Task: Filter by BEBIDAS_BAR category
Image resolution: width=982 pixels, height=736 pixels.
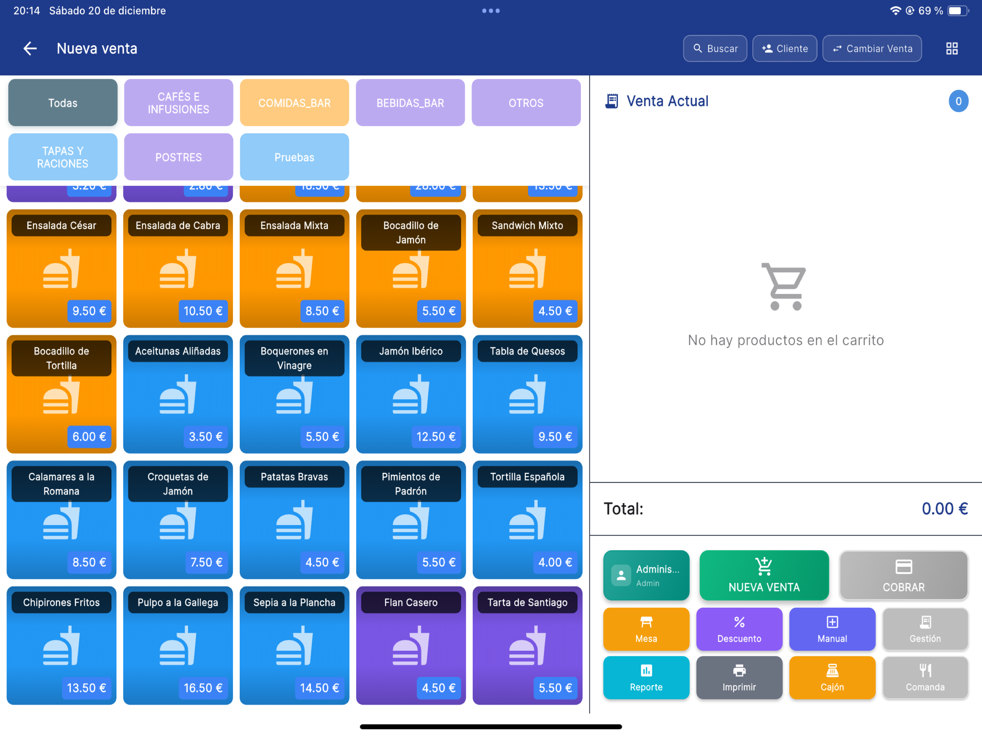Action: 410,102
